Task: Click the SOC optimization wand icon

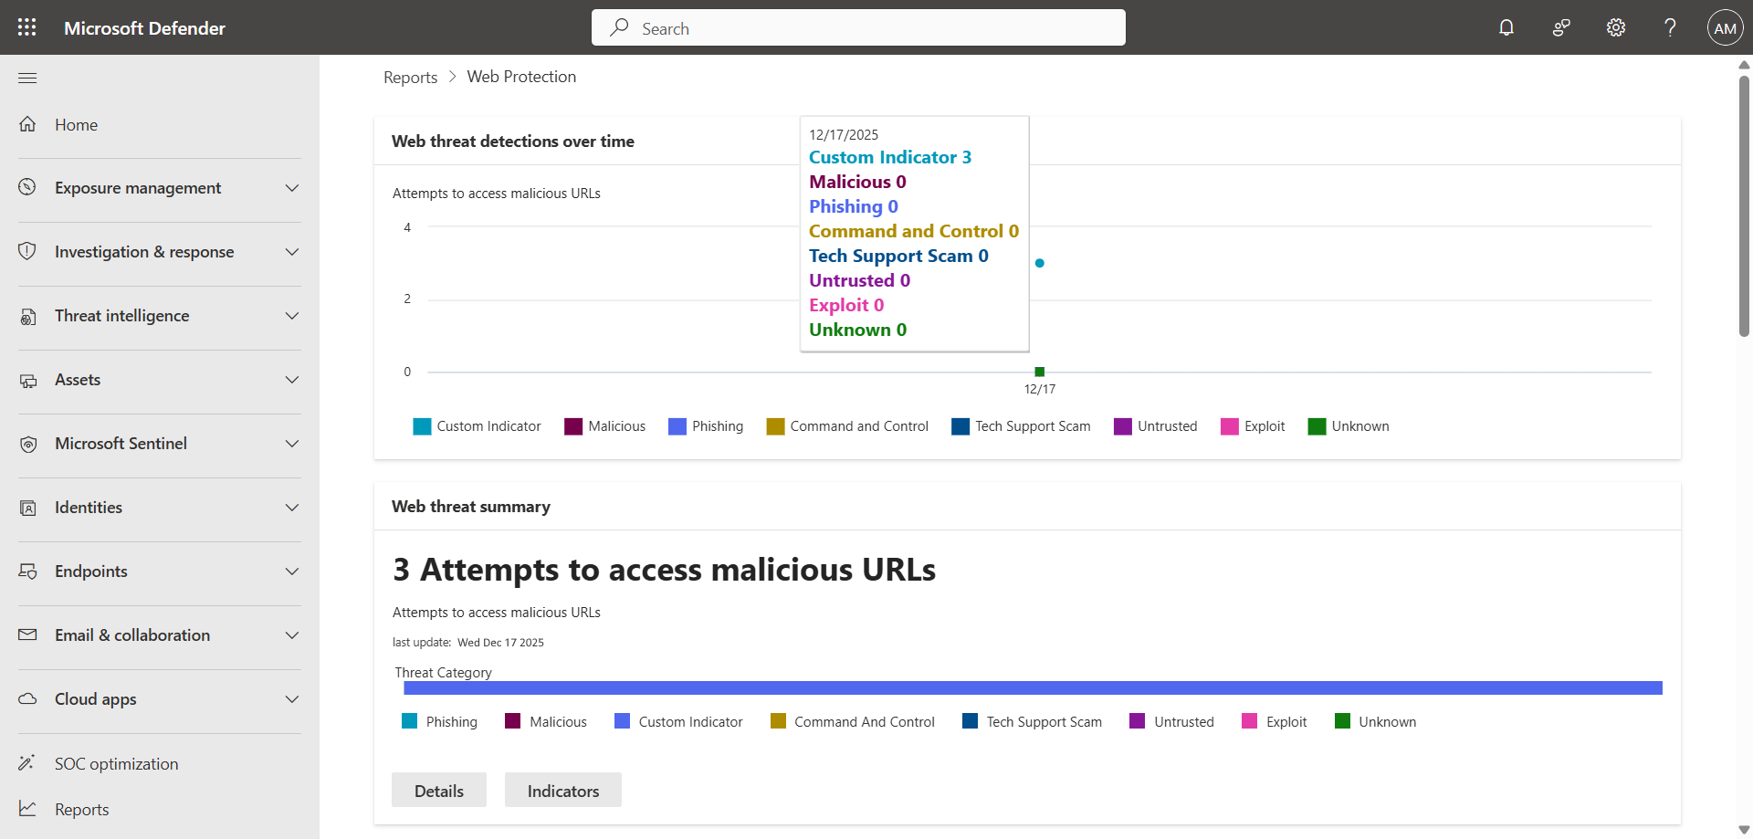Action: click(x=27, y=762)
